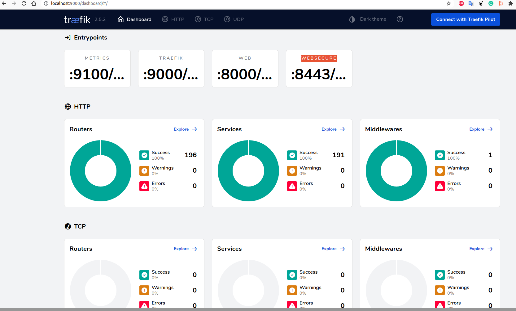Click the Errors badge in Middlewares card
This screenshot has height=311, width=516.
coord(439,186)
